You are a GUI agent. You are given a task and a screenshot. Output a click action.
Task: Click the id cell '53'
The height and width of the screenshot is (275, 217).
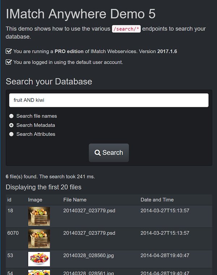tap(10, 255)
